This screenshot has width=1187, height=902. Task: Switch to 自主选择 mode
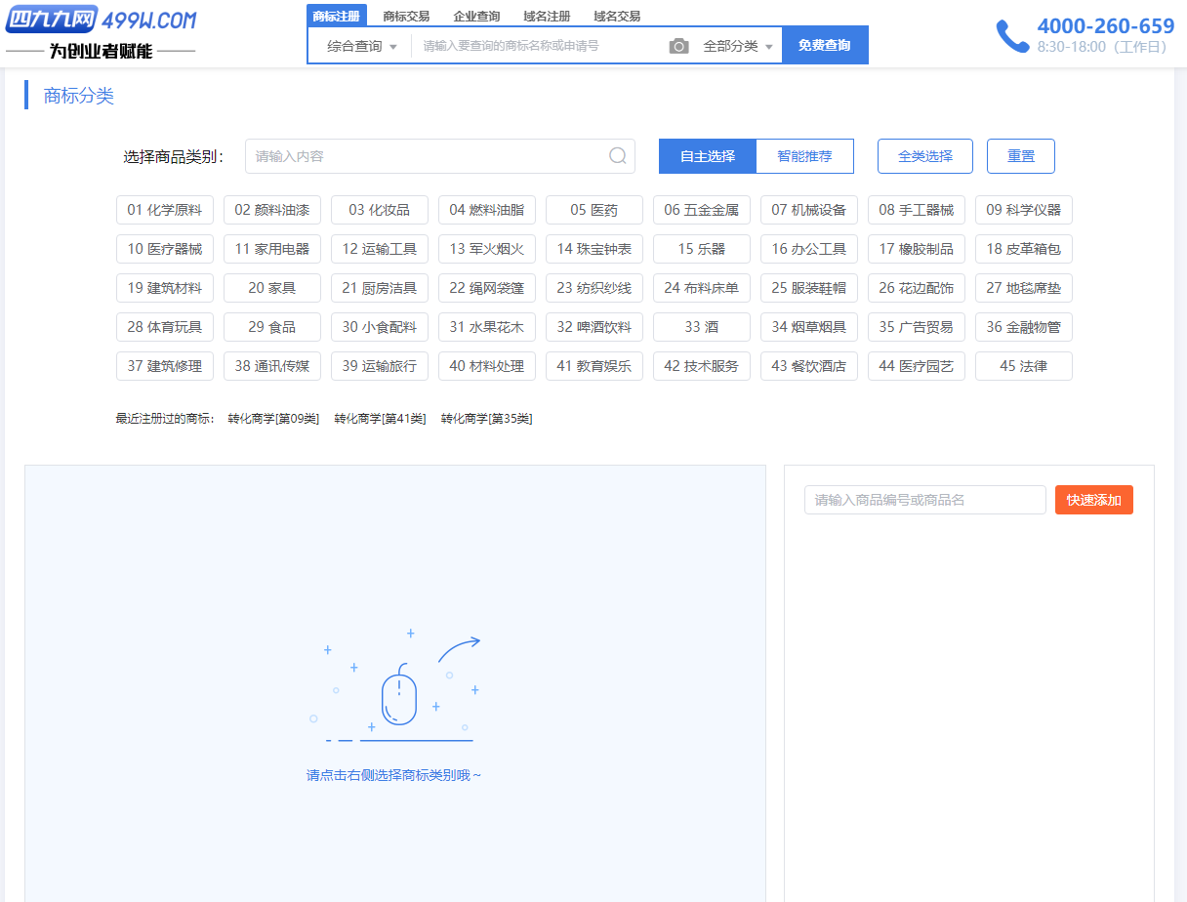coord(708,156)
